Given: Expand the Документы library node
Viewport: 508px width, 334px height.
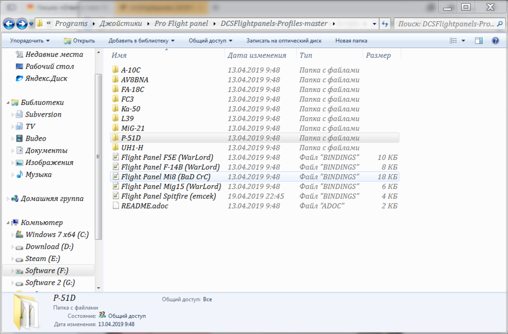Looking at the screenshot, I should click(13, 150).
